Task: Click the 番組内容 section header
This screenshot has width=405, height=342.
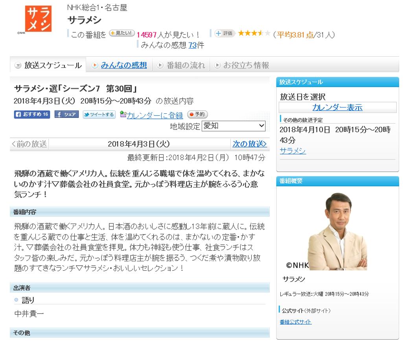Action: [140, 212]
